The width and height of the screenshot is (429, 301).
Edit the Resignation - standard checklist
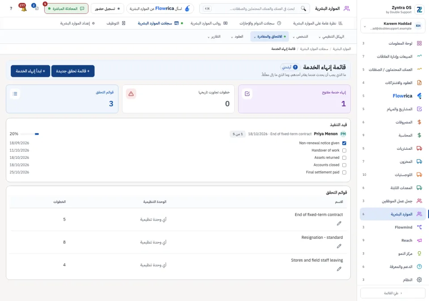(339, 246)
